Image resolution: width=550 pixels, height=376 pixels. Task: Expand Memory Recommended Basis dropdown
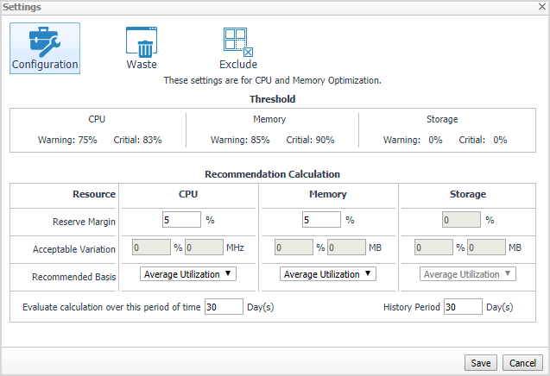coord(328,274)
